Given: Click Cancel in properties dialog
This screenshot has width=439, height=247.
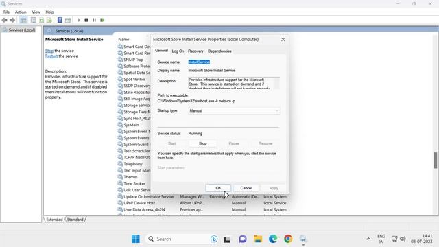Looking at the screenshot, I should (x=246, y=188).
